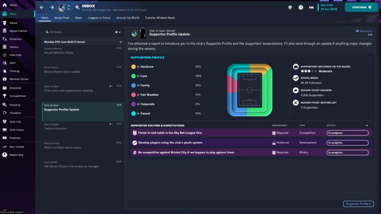Click the FM menu icon
The image size is (381, 214).
pos(311,8)
